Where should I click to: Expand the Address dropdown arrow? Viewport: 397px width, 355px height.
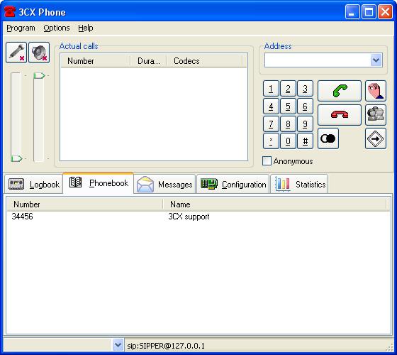[x=376, y=60]
